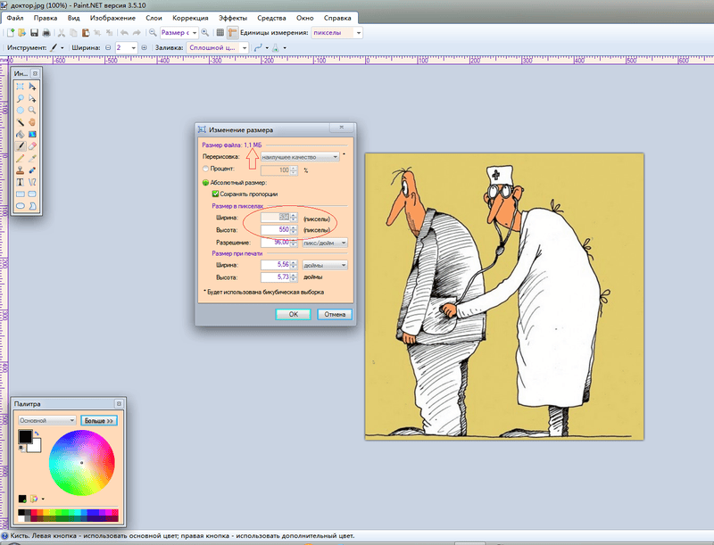This screenshot has height=545, width=714.
Task: Choose the Clone Stamp tool
Action: click(x=21, y=169)
